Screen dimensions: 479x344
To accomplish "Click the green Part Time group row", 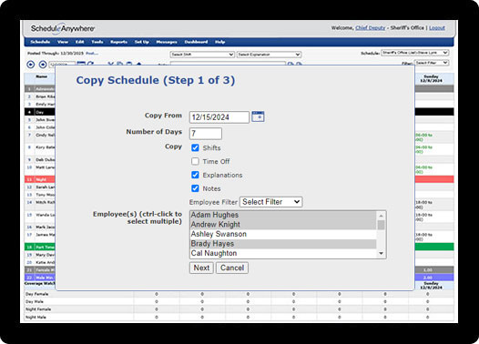I will pyautogui.click(x=40, y=247).
